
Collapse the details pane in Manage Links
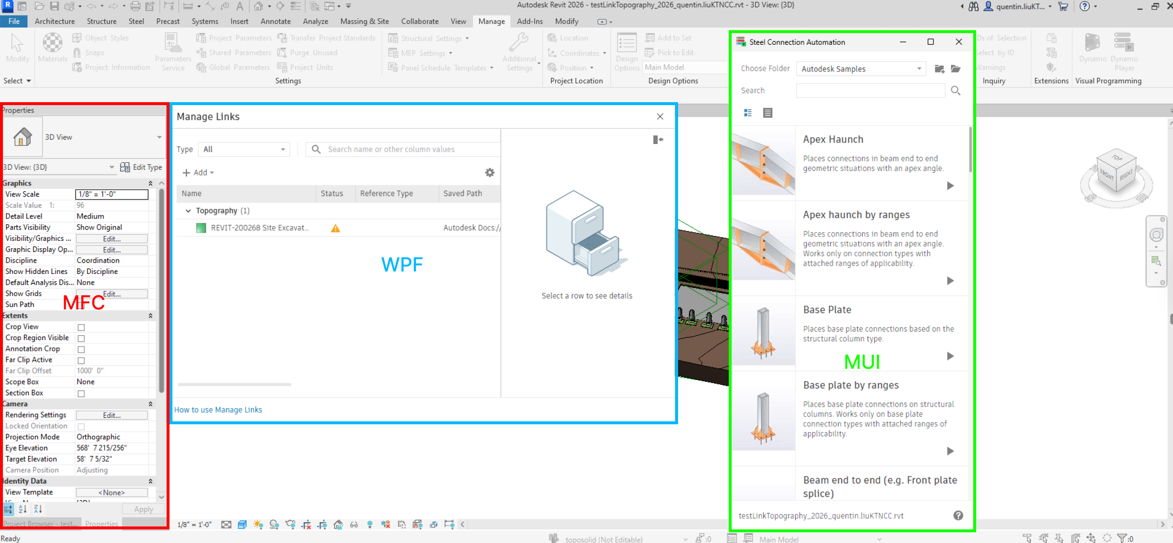click(658, 140)
